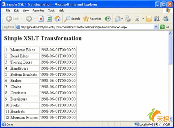
Task: Click the Done status text
Action: (10, 125)
